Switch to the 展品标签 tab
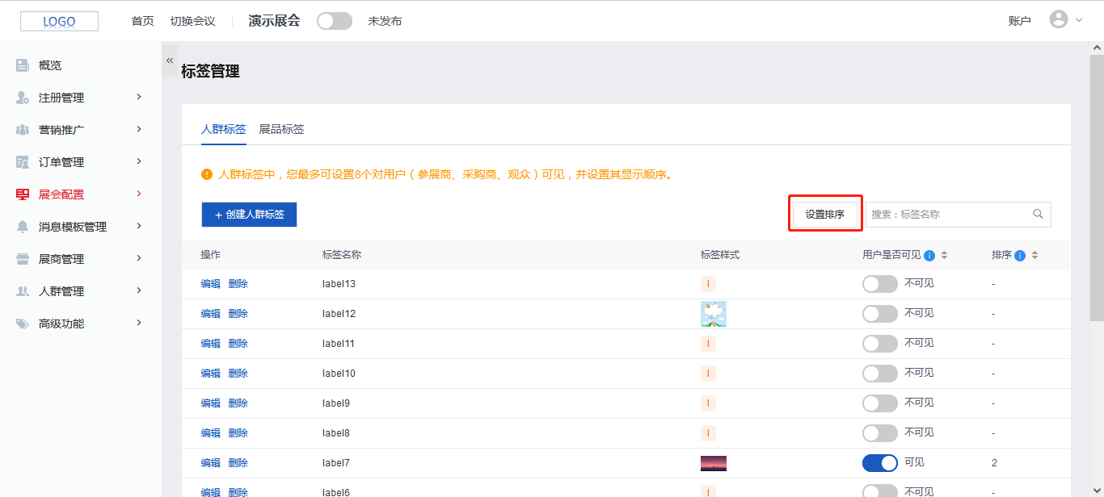The width and height of the screenshot is (1104, 497). point(281,129)
